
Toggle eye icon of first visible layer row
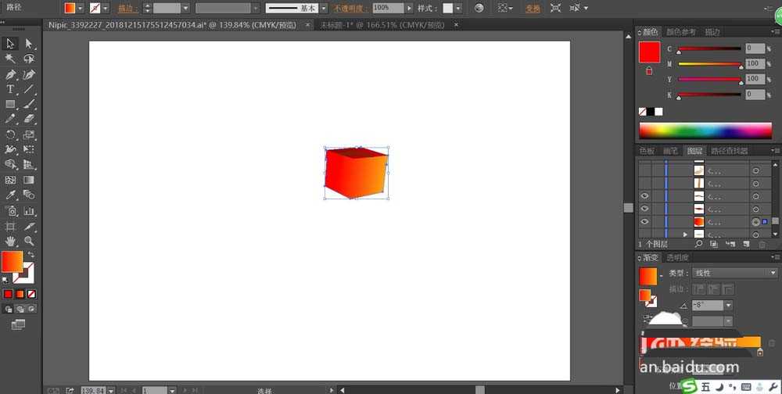(x=645, y=196)
